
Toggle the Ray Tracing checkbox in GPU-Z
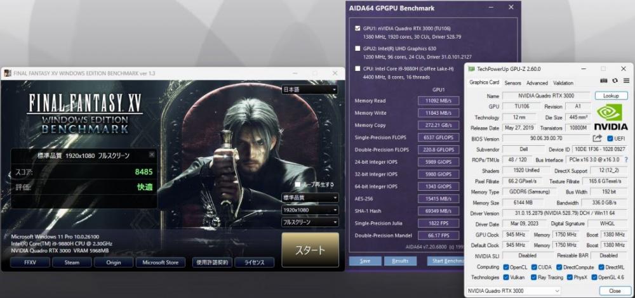click(533, 277)
